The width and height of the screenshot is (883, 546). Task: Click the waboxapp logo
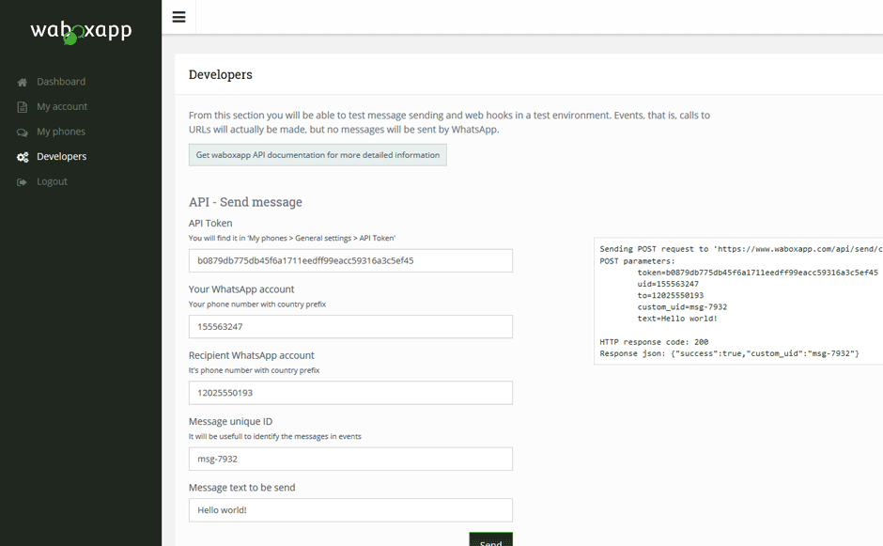(81, 31)
